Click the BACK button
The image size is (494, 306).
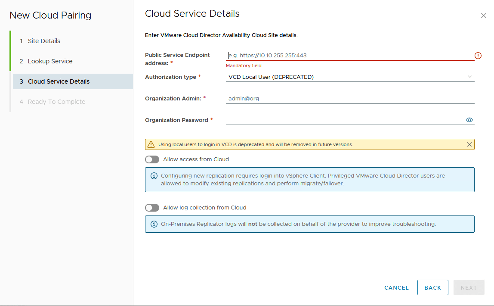tap(432, 288)
